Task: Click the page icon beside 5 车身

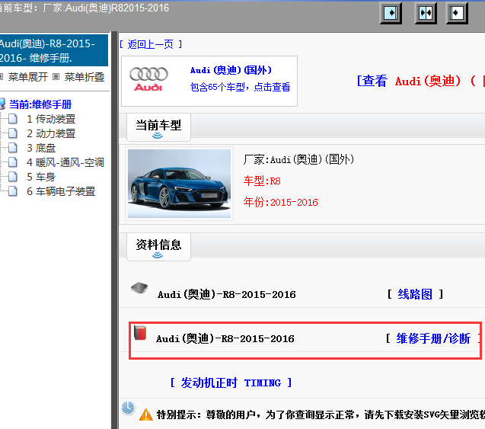Action: [13, 177]
